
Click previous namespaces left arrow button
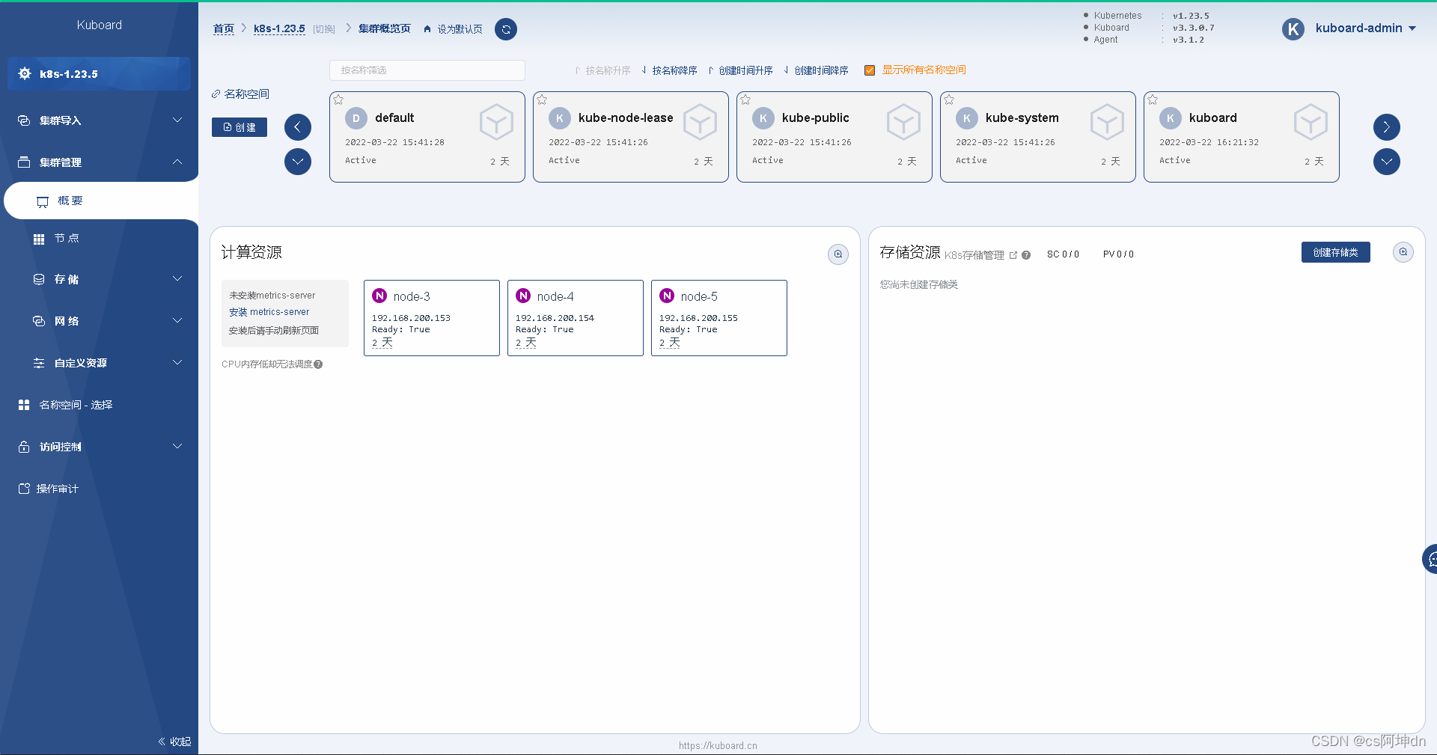coord(298,127)
